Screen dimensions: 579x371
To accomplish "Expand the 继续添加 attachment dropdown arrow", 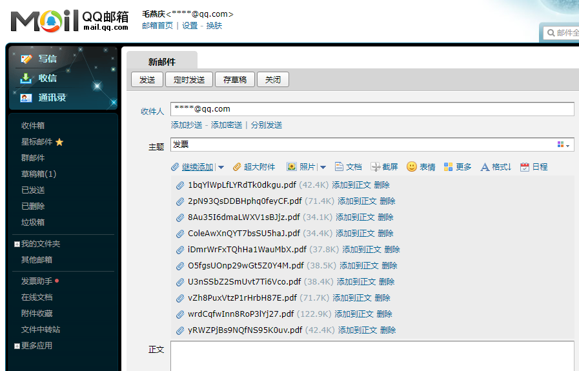I will pos(221,168).
